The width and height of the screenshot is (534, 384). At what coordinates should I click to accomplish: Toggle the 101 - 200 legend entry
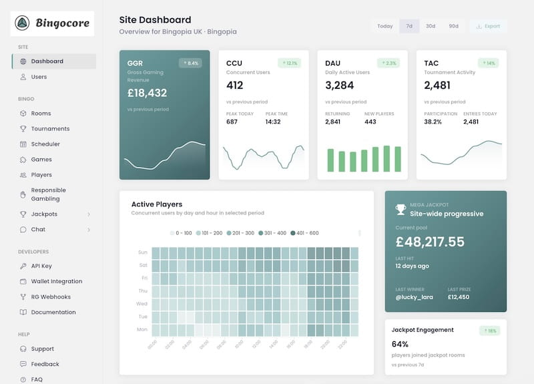coord(209,233)
